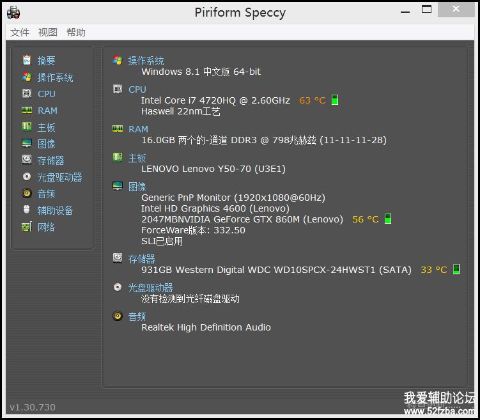480x420 pixels.
Task: Select CPU in the sidebar
Action: pos(47,94)
